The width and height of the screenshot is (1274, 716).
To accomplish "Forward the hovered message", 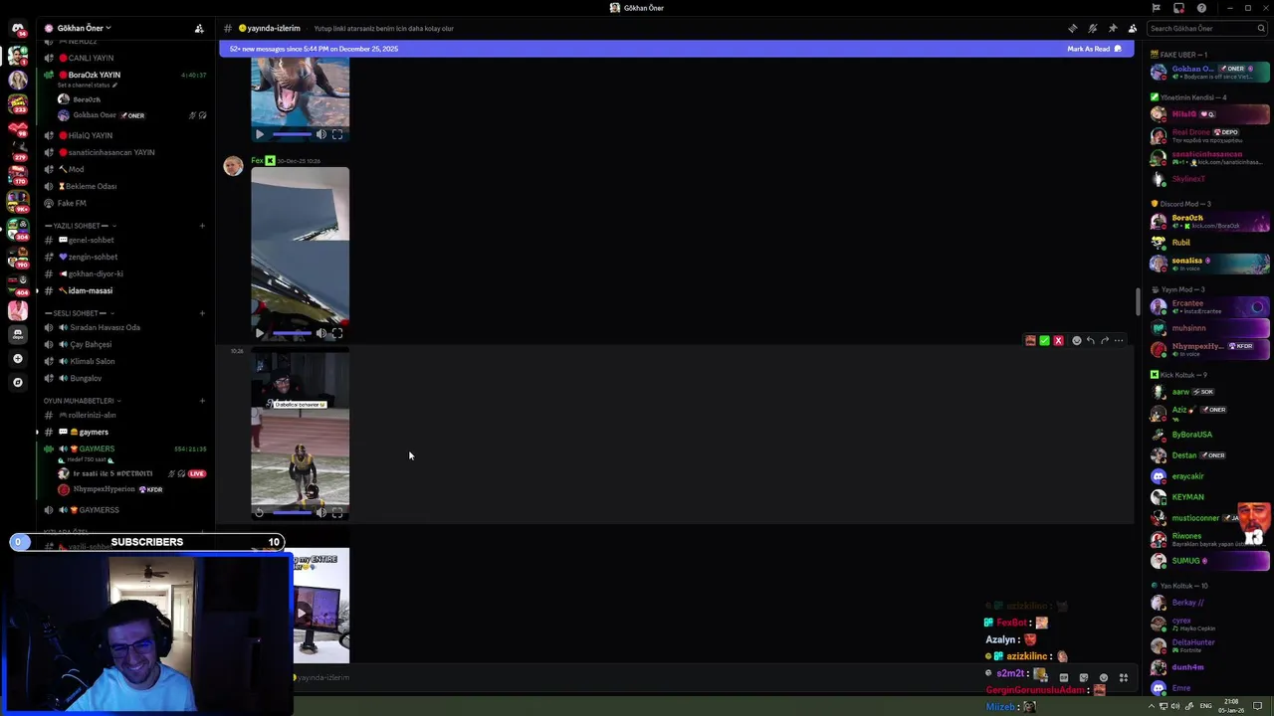I will tap(1104, 340).
